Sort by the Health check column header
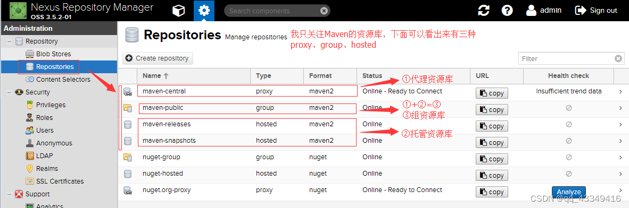The width and height of the screenshot is (629, 208). [568, 76]
